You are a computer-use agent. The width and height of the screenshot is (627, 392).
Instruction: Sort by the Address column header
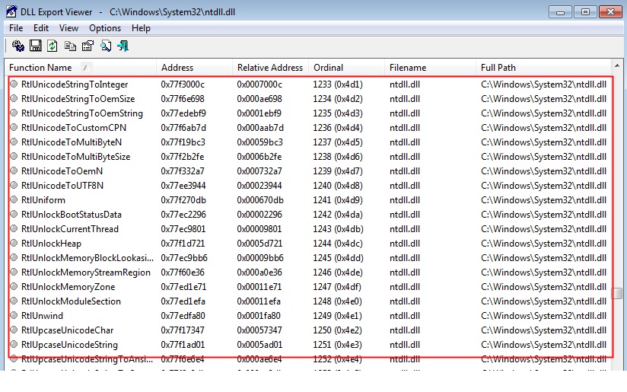194,68
